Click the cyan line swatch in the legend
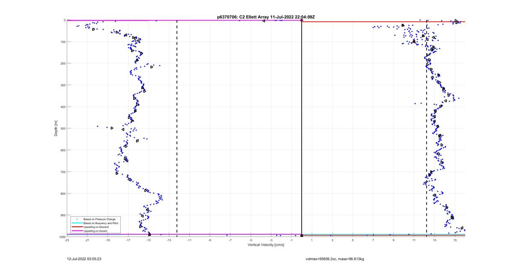Viewport: 514px width, 266px height. 77,223
